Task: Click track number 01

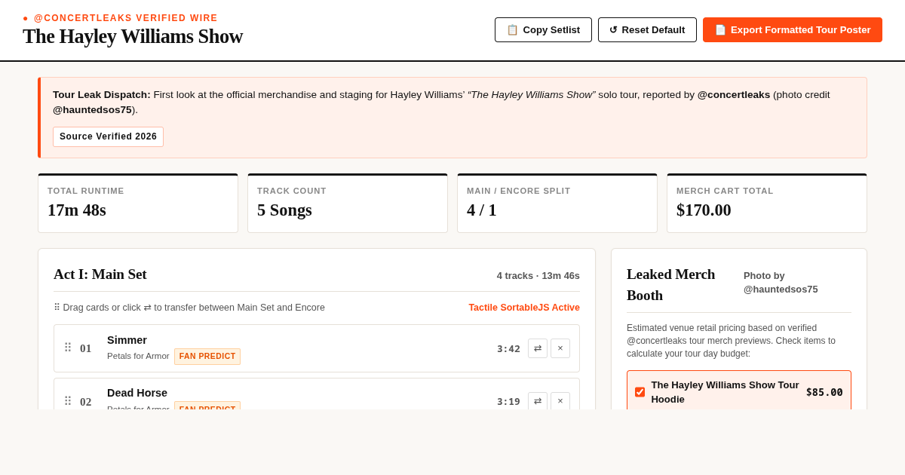Action: [86, 348]
